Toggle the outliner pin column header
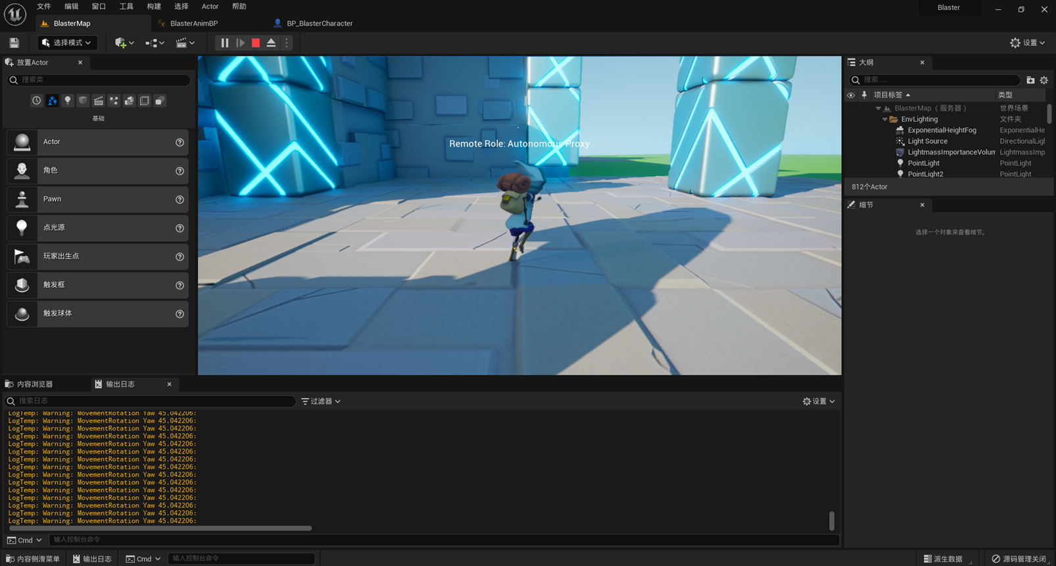The image size is (1056, 566). (864, 95)
